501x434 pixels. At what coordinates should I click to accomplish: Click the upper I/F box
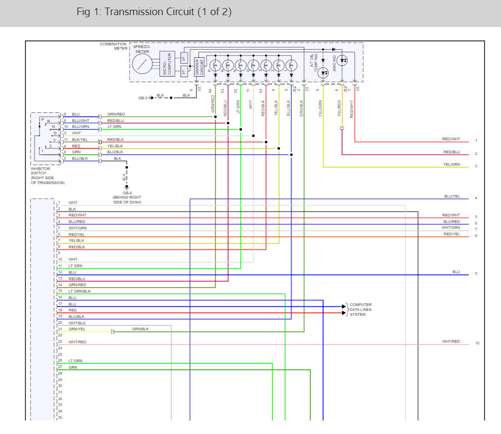tap(184, 59)
